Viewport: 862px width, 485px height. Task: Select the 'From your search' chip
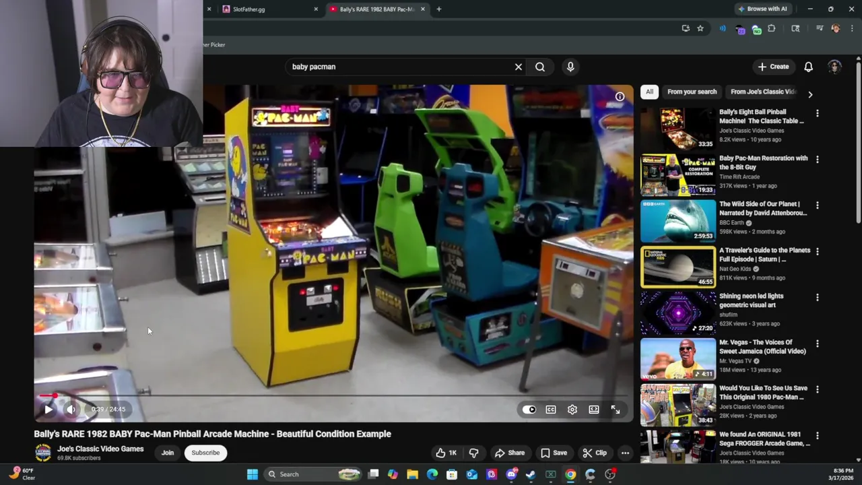click(692, 92)
